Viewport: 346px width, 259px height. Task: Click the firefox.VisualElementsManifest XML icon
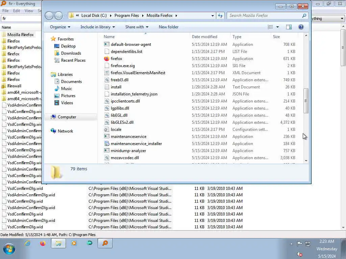click(x=106, y=73)
